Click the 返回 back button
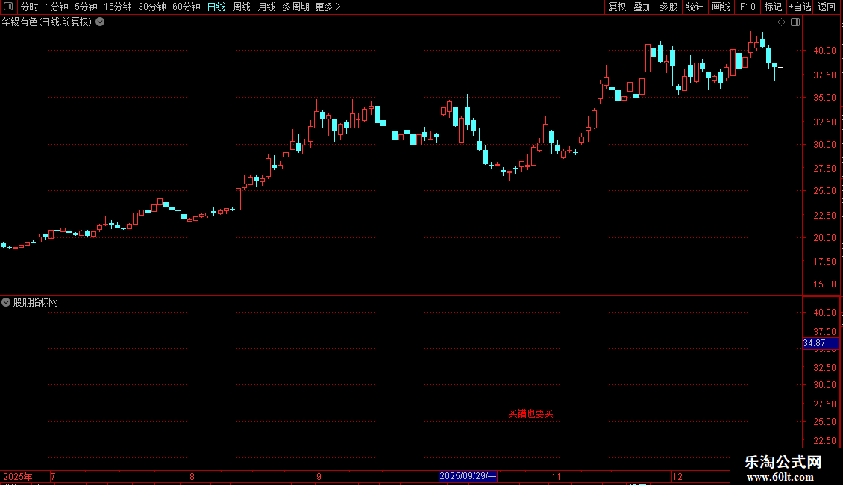Image resolution: width=843 pixels, height=485 pixels. point(827,7)
